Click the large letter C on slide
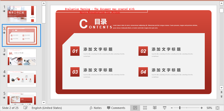Screen dimensions: 224x111 click(83, 24)
